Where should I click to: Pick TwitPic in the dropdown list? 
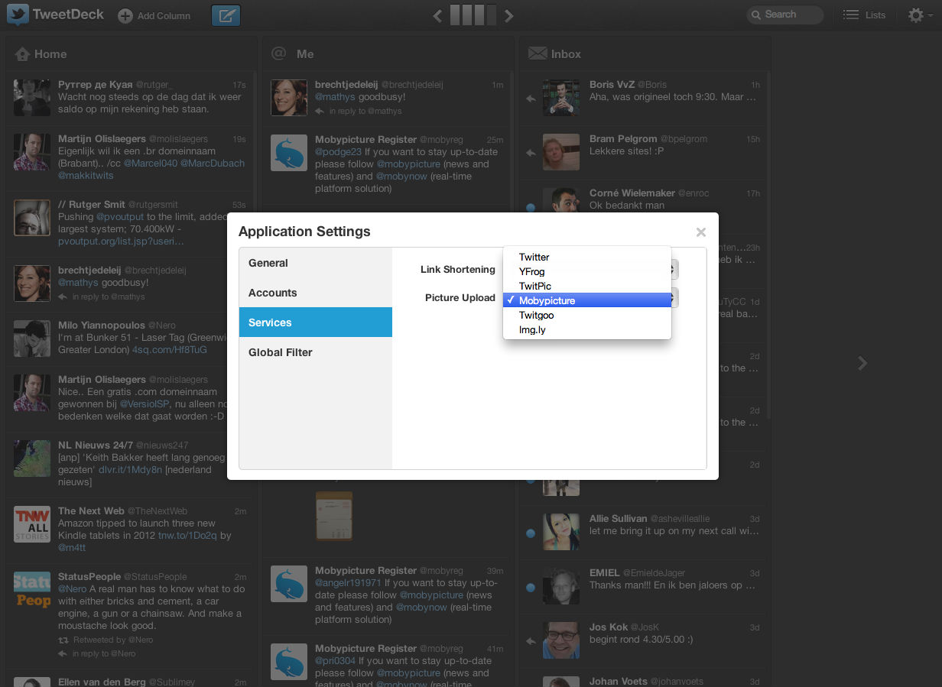point(534,286)
